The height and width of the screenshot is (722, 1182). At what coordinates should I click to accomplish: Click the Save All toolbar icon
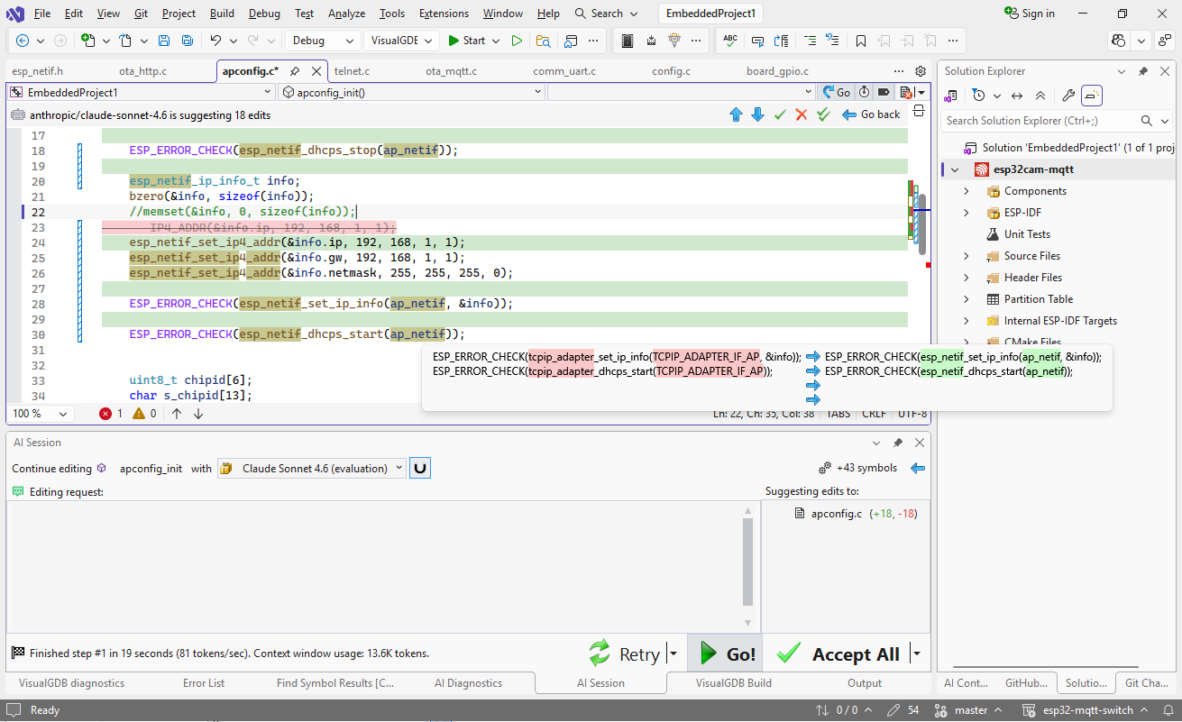coord(187,41)
